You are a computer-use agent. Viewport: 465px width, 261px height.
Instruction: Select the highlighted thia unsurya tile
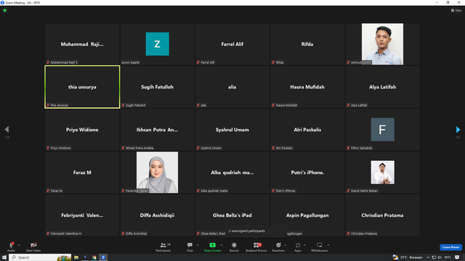point(82,87)
